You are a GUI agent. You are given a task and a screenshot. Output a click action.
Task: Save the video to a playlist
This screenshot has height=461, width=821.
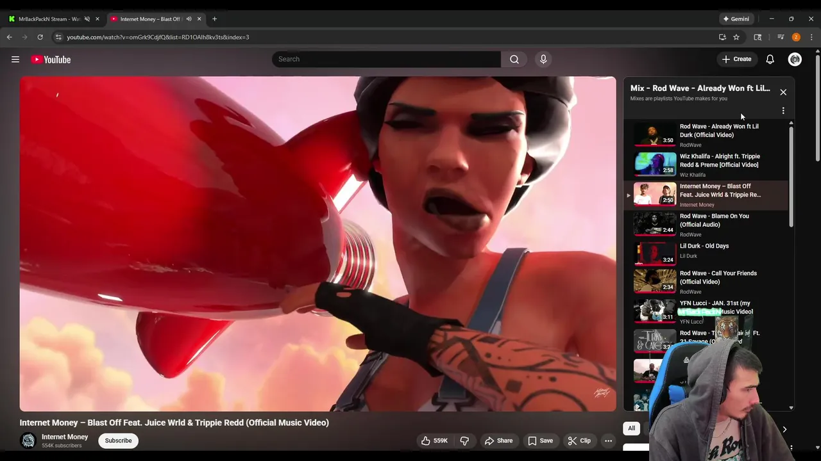[x=540, y=441]
